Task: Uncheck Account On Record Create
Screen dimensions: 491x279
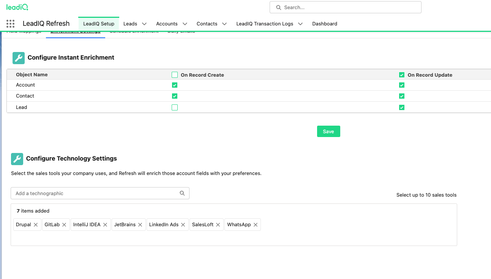Action: tap(175, 85)
